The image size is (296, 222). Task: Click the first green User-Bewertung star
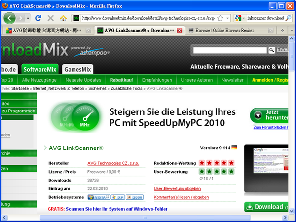coord(202,171)
